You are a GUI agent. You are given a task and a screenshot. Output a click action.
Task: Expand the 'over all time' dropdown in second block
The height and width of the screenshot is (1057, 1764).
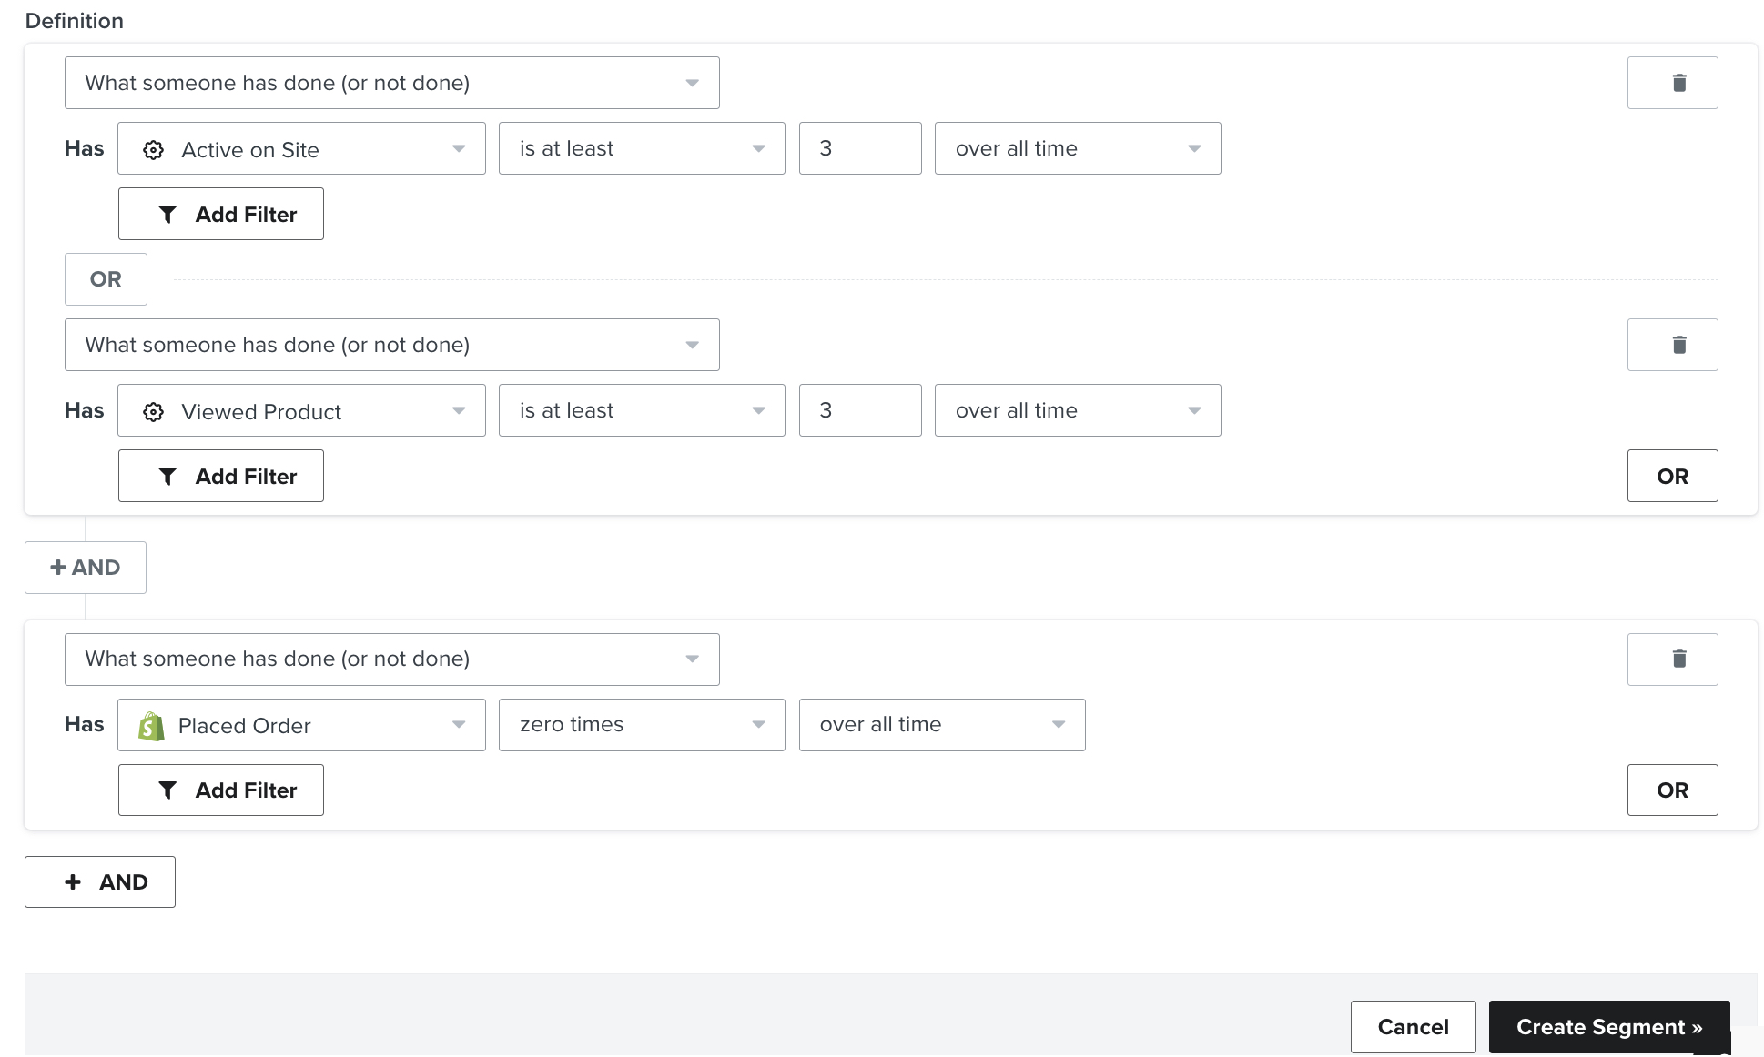(1077, 410)
